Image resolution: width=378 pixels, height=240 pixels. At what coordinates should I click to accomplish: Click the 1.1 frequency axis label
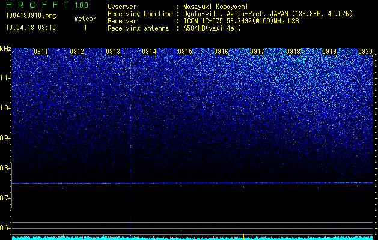(x=5, y=78)
